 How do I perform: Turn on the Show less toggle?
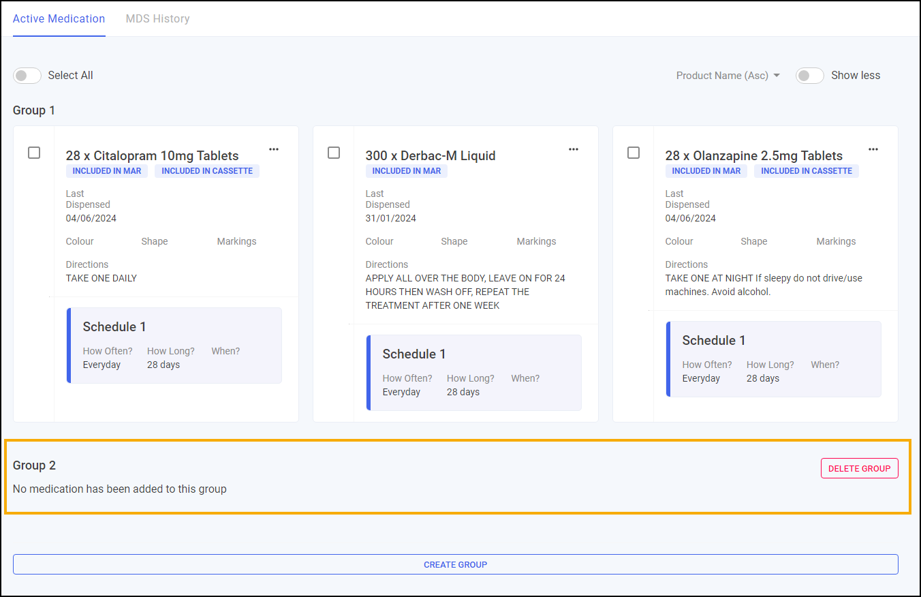pos(809,76)
